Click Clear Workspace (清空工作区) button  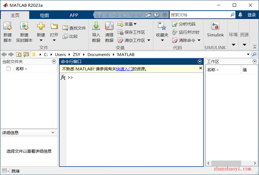point(131,40)
